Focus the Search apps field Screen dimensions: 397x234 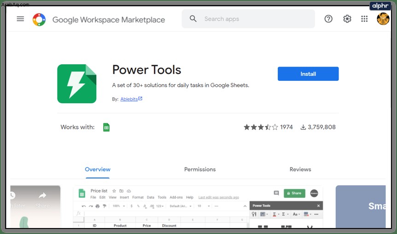point(248,19)
